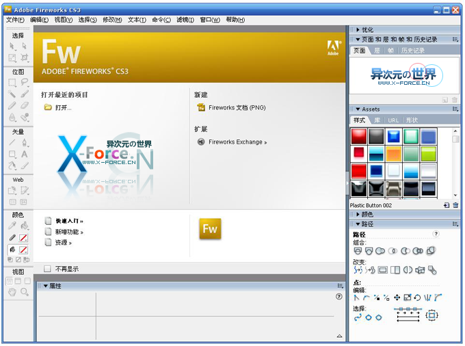Toggle hide slices and hotspots button

13,202
